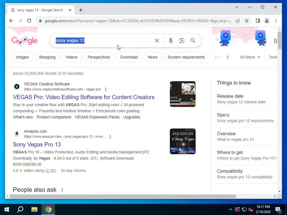Open Windows taskbar search

coord(20,209)
